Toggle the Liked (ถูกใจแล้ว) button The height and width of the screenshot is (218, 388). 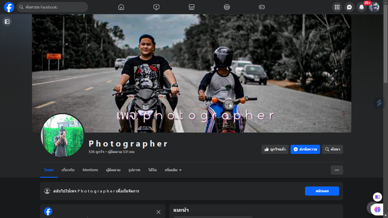tap(275, 149)
